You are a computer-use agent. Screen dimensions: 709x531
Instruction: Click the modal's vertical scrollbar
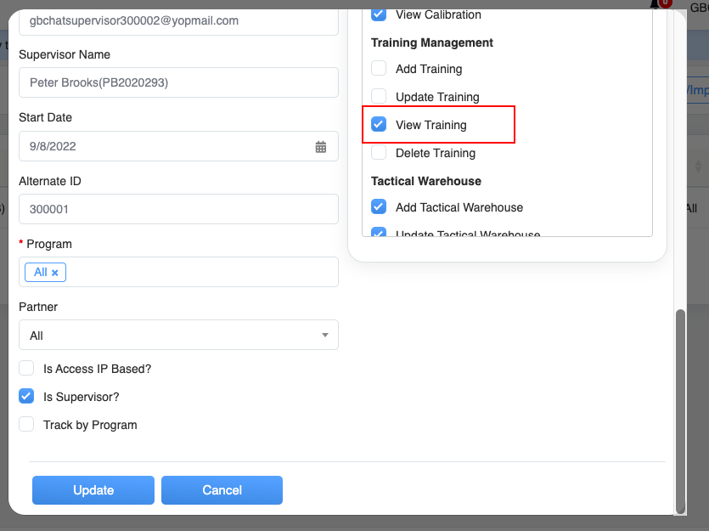678,408
